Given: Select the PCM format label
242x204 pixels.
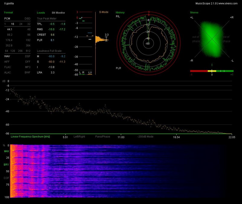Looking at the screenshot, I should pos(7,19).
